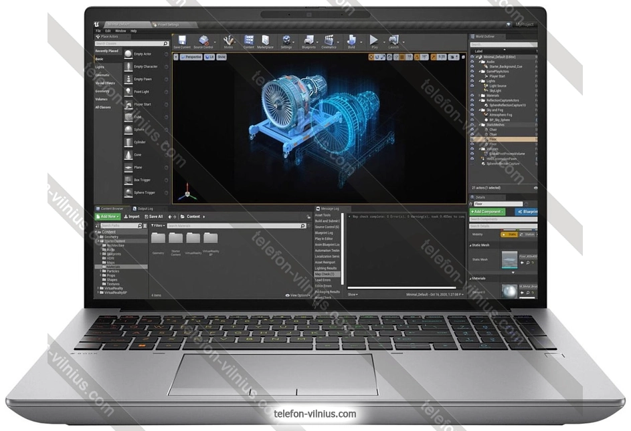
Task: Click the Build toolbar icon
Action: [x=352, y=41]
